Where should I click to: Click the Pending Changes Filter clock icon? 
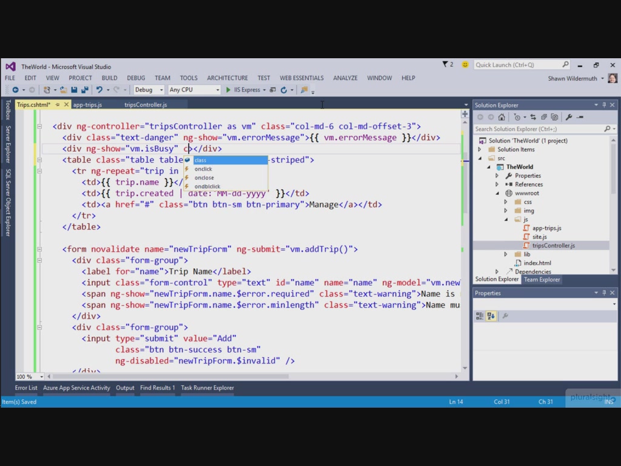tap(517, 117)
